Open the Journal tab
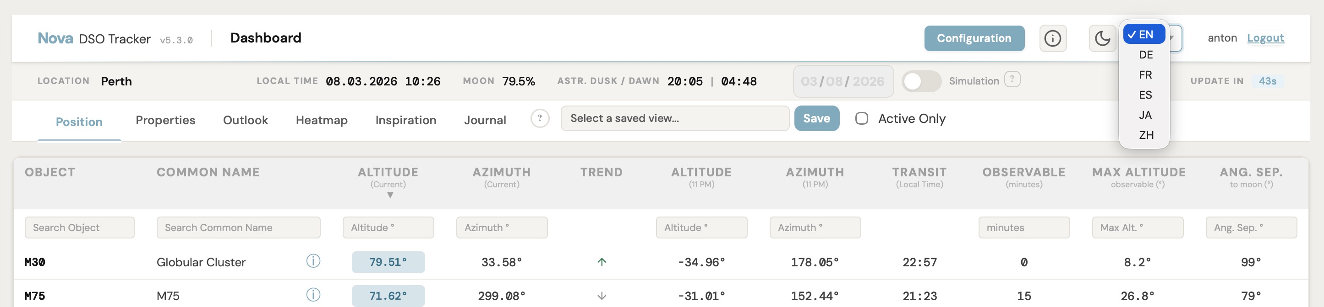The height and width of the screenshot is (307, 1324). pyautogui.click(x=485, y=121)
